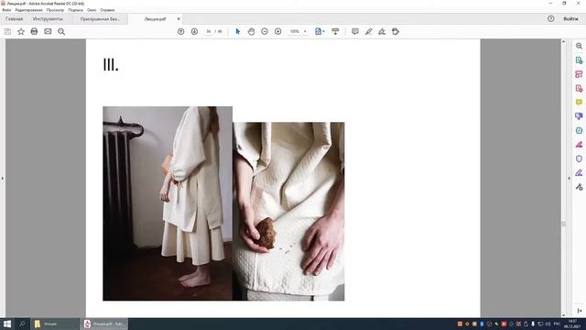
Task: Open Find text magnifier in toolbar
Action: [61, 32]
